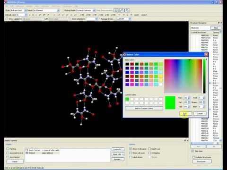Rotate structure with y+ button
The height and width of the screenshot is (170, 227).
67,15
